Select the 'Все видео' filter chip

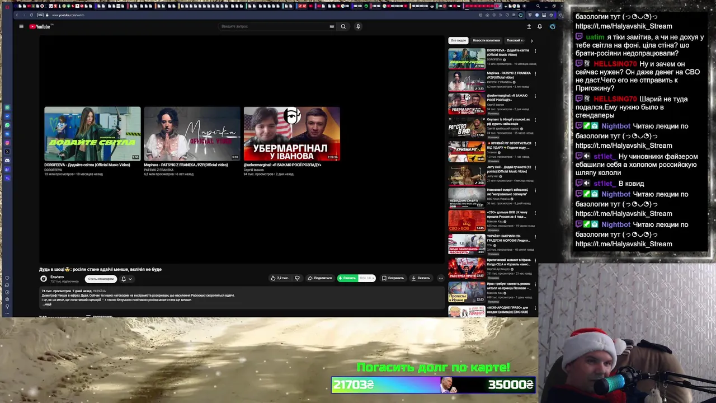(x=458, y=40)
